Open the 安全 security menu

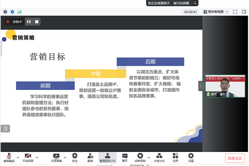75,157
